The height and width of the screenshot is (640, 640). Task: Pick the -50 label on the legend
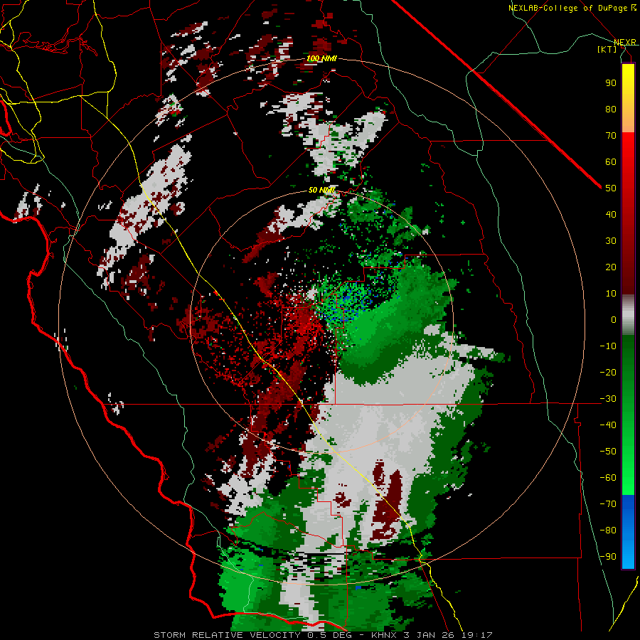point(608,452)
